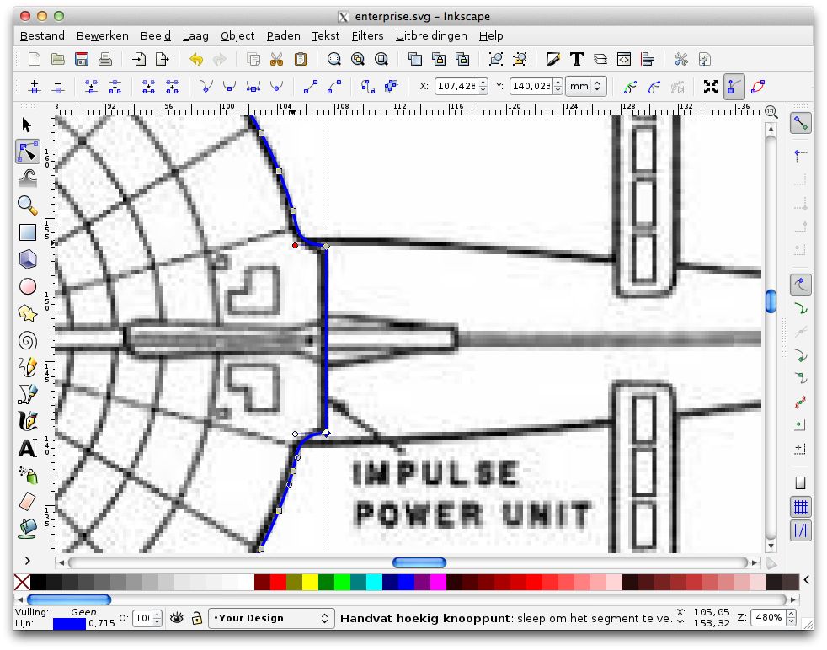
Task: Select the Bezier pen tool
Action: coord(28,394)
